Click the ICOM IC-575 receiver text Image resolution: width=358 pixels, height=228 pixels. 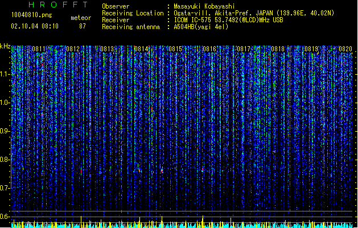tap(228, 20)
